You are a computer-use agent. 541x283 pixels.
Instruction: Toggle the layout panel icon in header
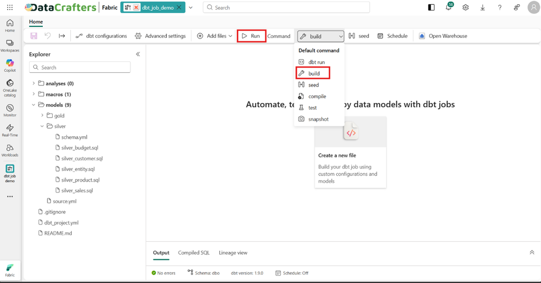coord(431,7)
